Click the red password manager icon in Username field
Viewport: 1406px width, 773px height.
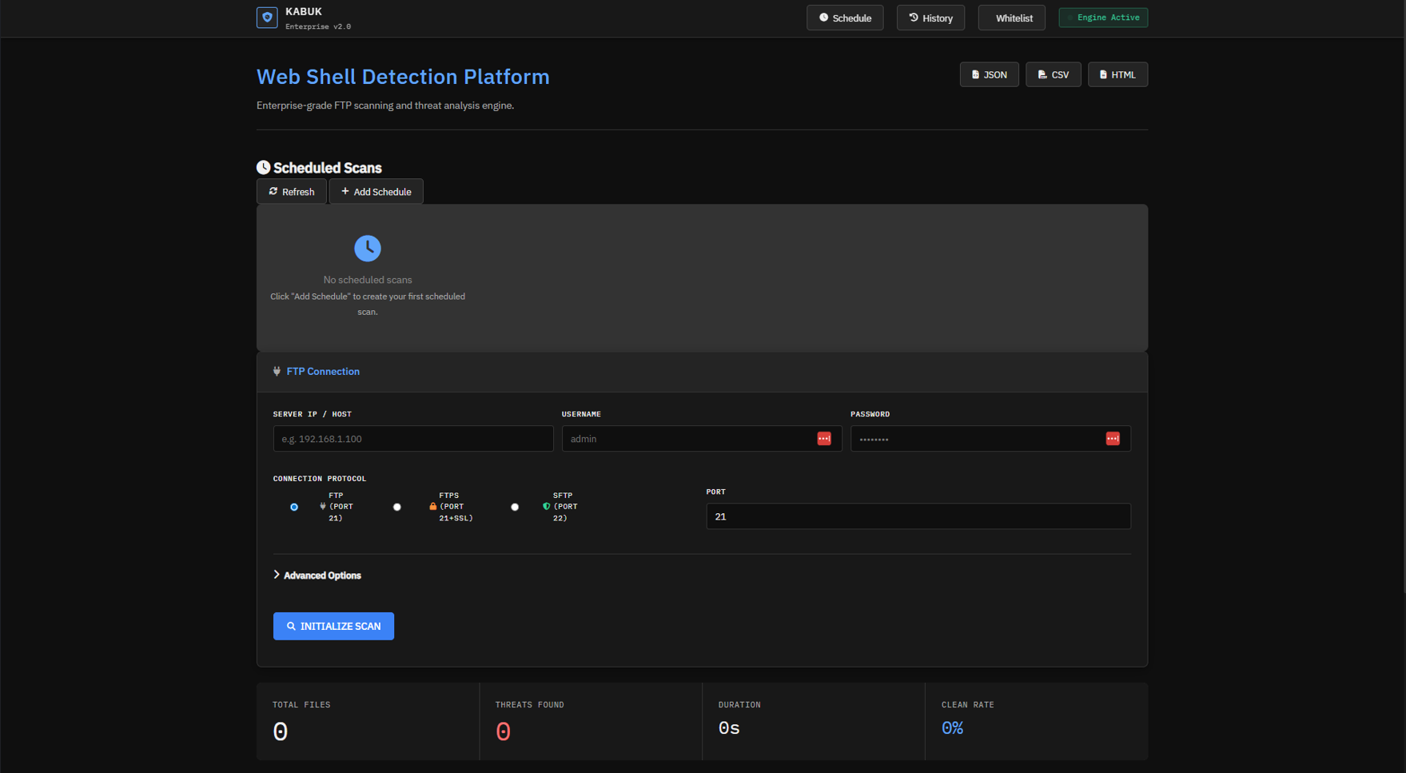824,439
